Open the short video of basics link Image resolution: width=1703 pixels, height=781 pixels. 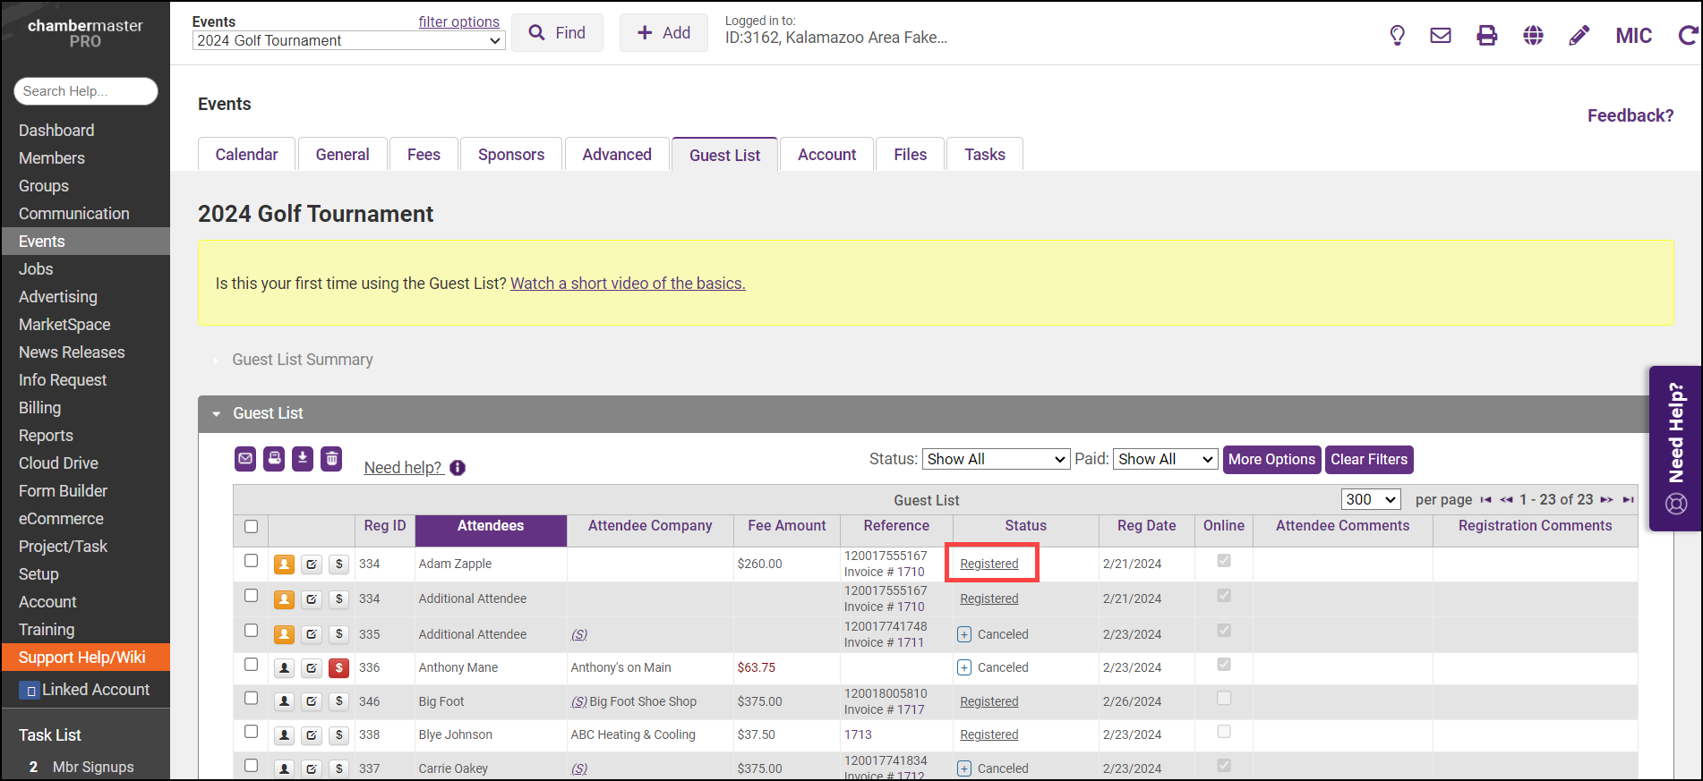(628, 284)
